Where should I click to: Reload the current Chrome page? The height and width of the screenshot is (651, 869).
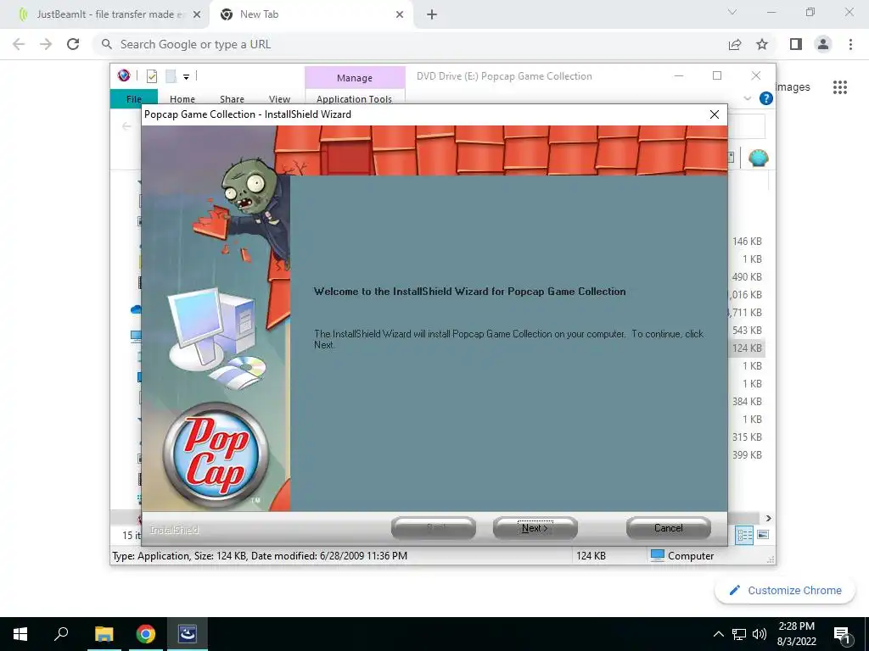coord(73,44)
